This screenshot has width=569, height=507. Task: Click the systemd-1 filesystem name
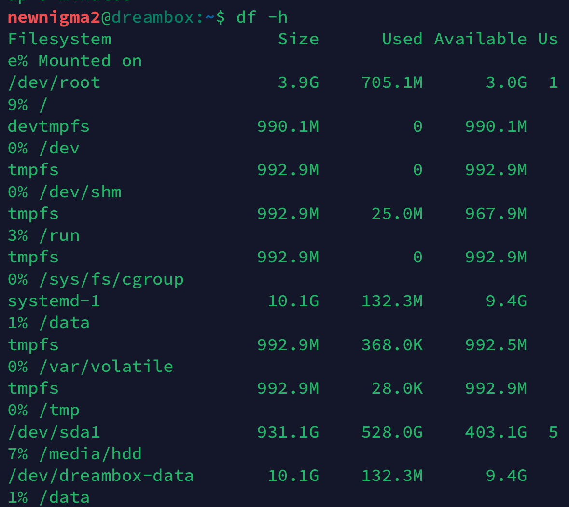[54, 301]
